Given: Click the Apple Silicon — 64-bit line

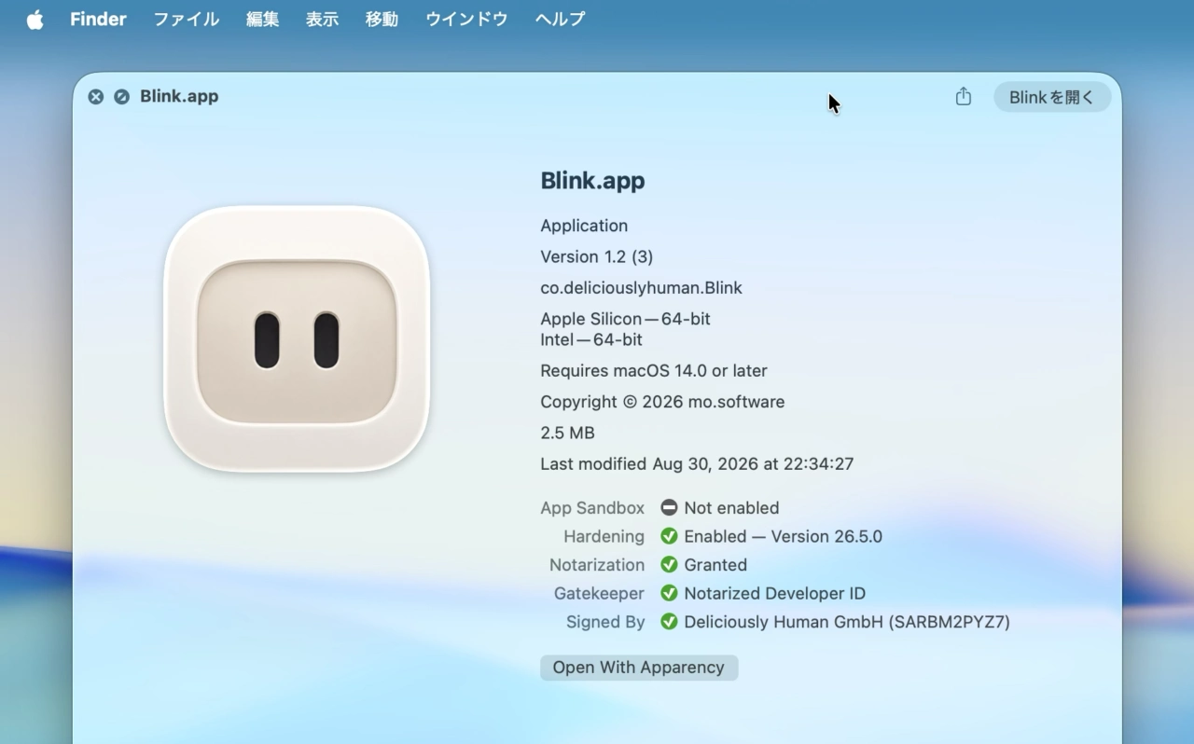Looking at the screenshot, I should coord(626,319).
